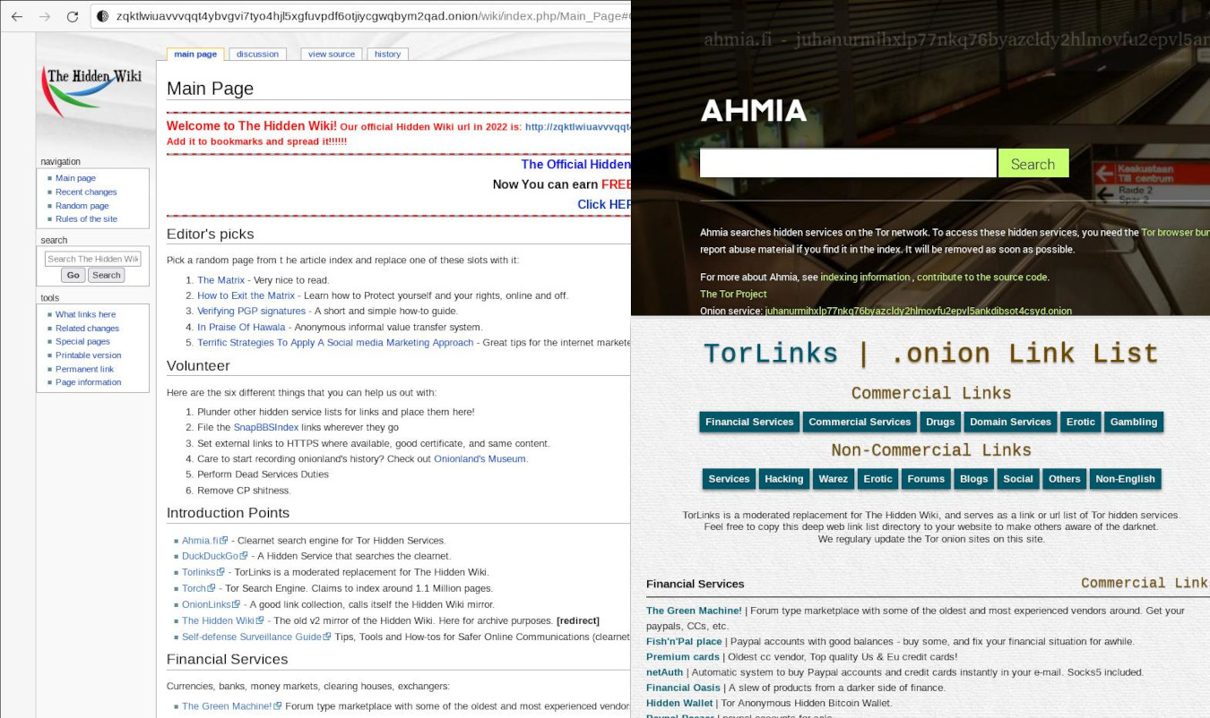
Task: Reload the page using the refresh icon
Action: 71,17
